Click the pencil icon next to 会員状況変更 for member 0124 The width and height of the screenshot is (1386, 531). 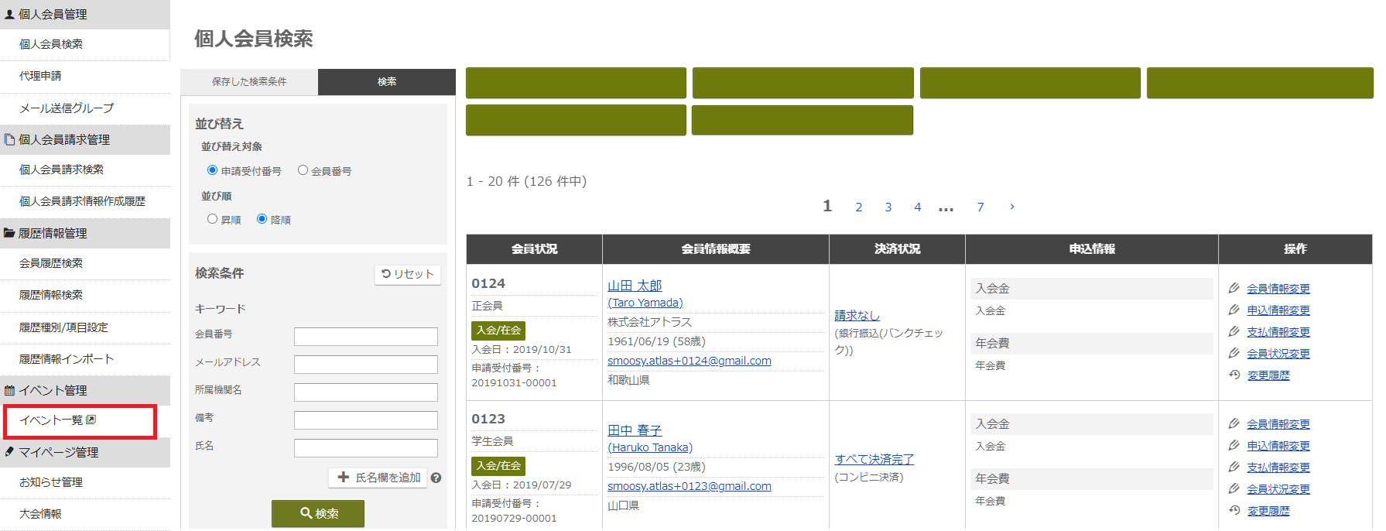coord(1234,353)
